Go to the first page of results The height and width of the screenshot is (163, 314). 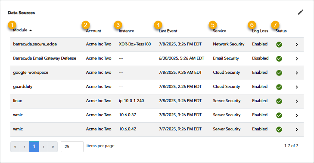point(15,147)
